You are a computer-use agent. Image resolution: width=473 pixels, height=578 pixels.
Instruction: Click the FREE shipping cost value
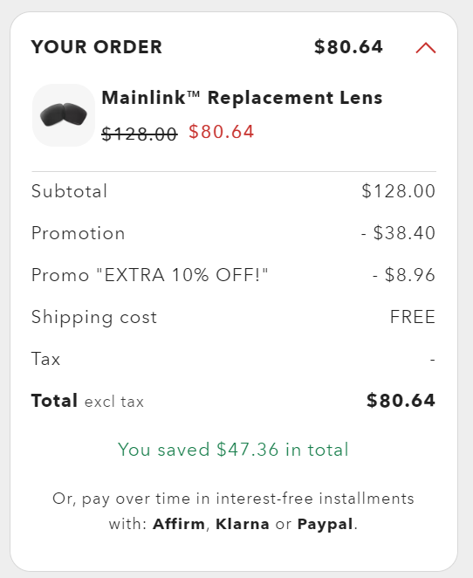pyautogui.click(x=413, y=317)
